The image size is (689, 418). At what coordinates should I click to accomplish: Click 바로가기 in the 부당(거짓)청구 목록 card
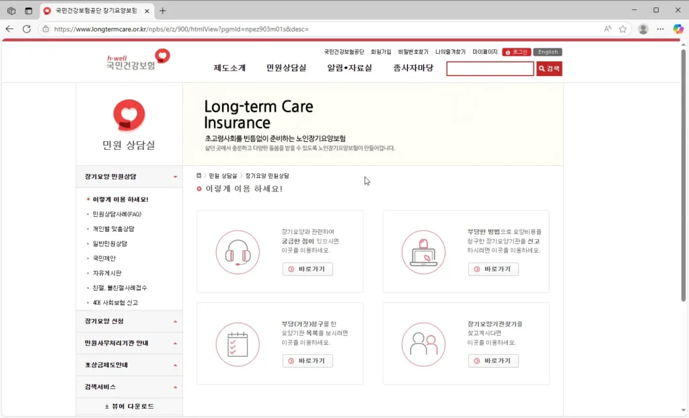(x=307, y=361)
